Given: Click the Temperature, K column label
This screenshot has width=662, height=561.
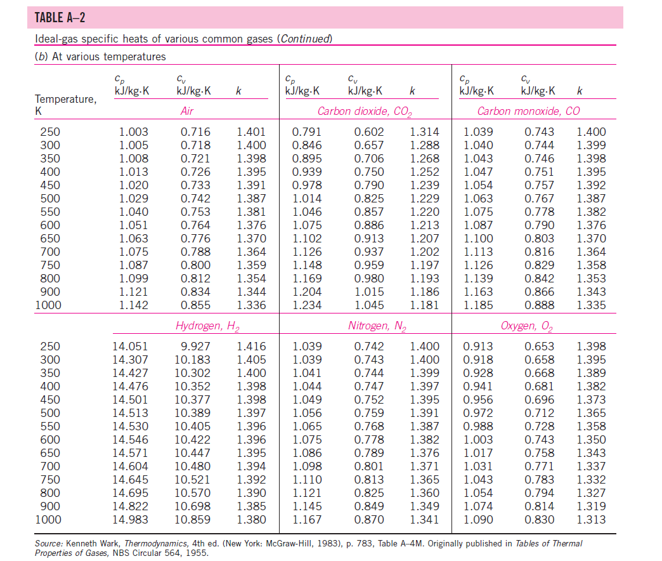Looking at the screenshot, I should click(65, 105).
